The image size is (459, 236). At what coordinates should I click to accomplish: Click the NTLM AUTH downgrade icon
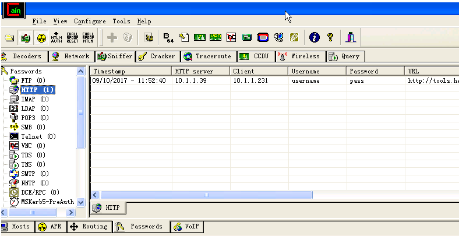(57, 37)
